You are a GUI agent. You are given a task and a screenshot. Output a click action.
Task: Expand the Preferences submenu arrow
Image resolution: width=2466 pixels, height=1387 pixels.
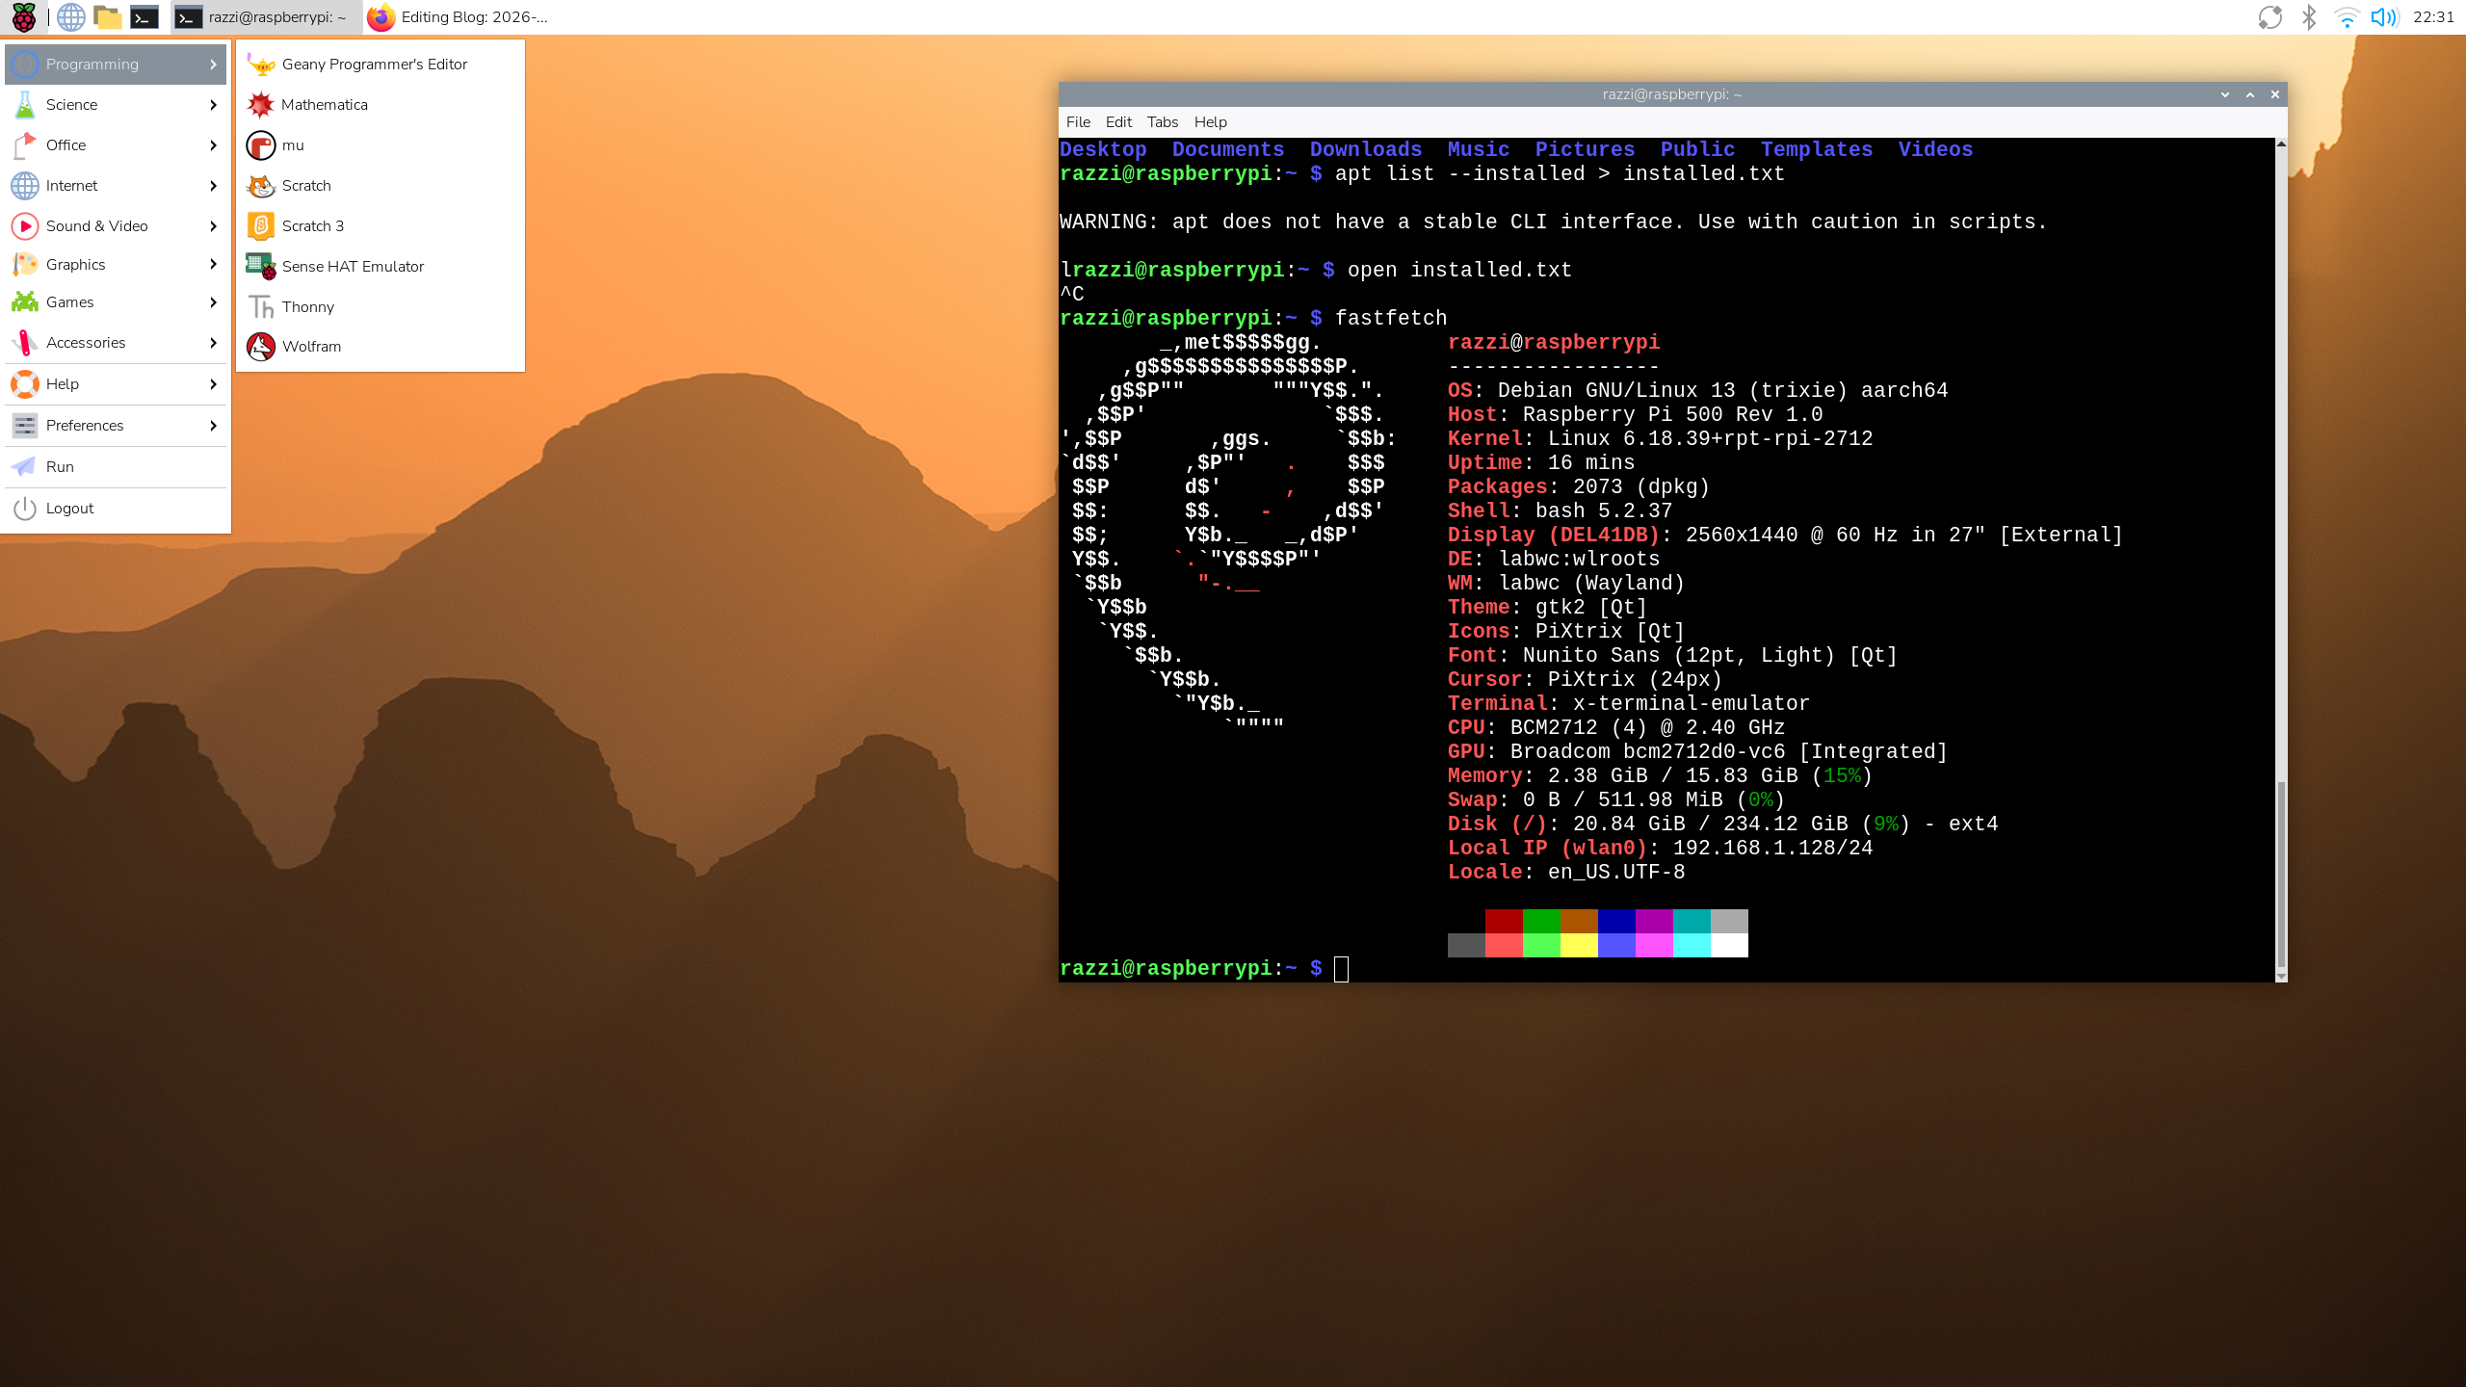pos(213,426)
